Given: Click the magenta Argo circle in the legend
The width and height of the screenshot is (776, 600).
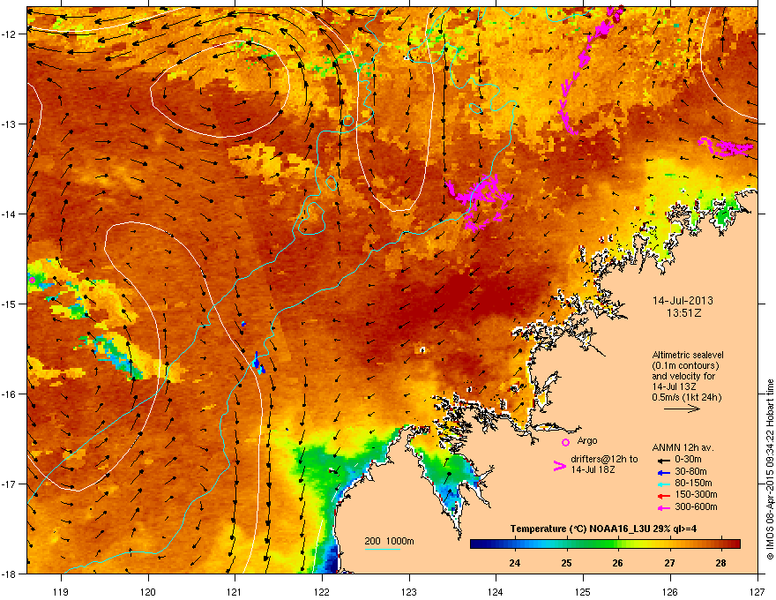Looking at the screenshot, I should coord(565,442).
